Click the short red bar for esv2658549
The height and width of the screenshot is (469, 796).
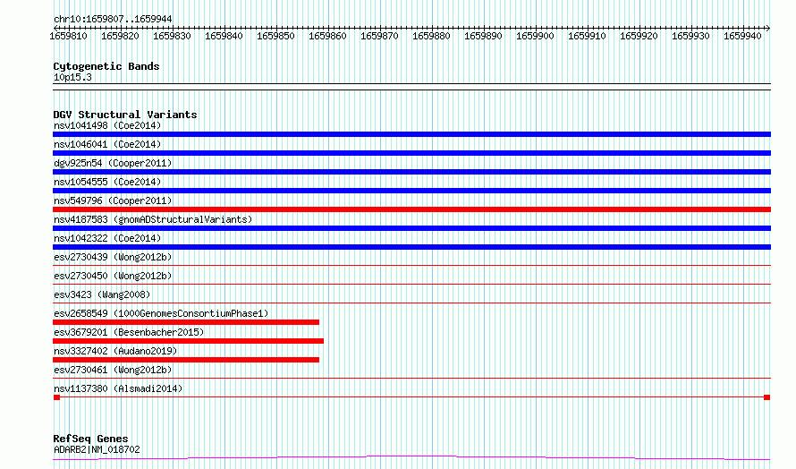pos(186,322)
